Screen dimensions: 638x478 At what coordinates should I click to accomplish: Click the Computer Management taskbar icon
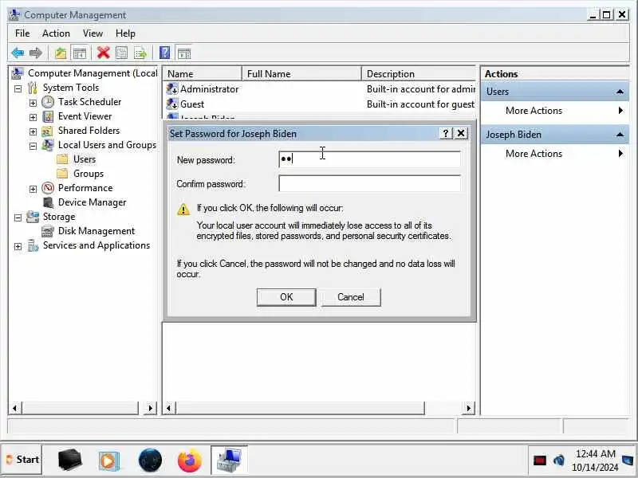[229, 460]
